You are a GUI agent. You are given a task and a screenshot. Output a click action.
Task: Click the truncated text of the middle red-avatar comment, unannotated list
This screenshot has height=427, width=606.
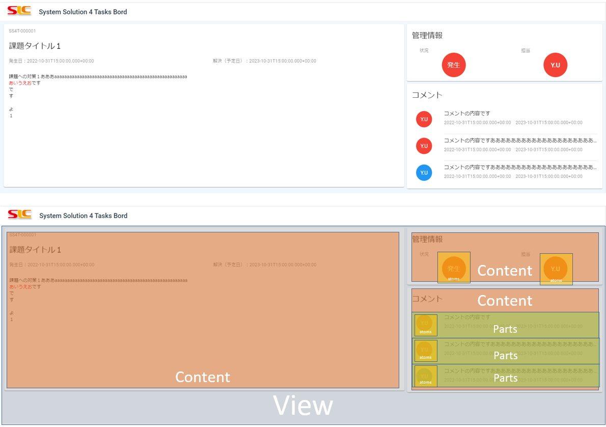[x=520, y=141]
